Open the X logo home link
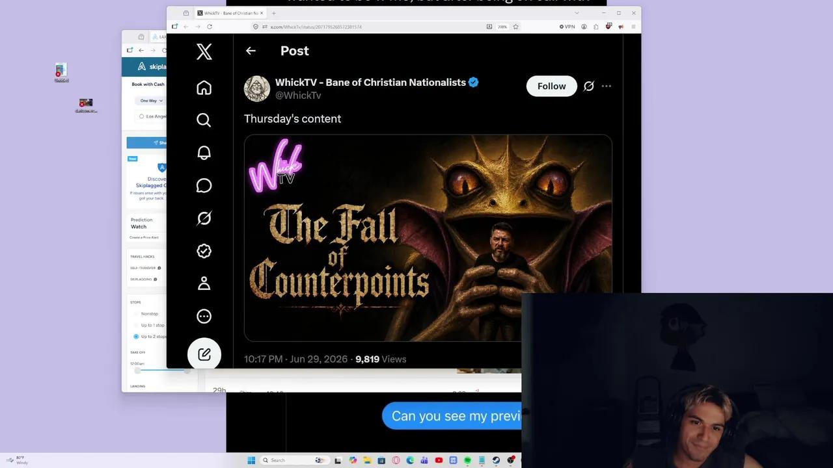The height and width of the screenshot is (468, 833). tap(204, 51)
